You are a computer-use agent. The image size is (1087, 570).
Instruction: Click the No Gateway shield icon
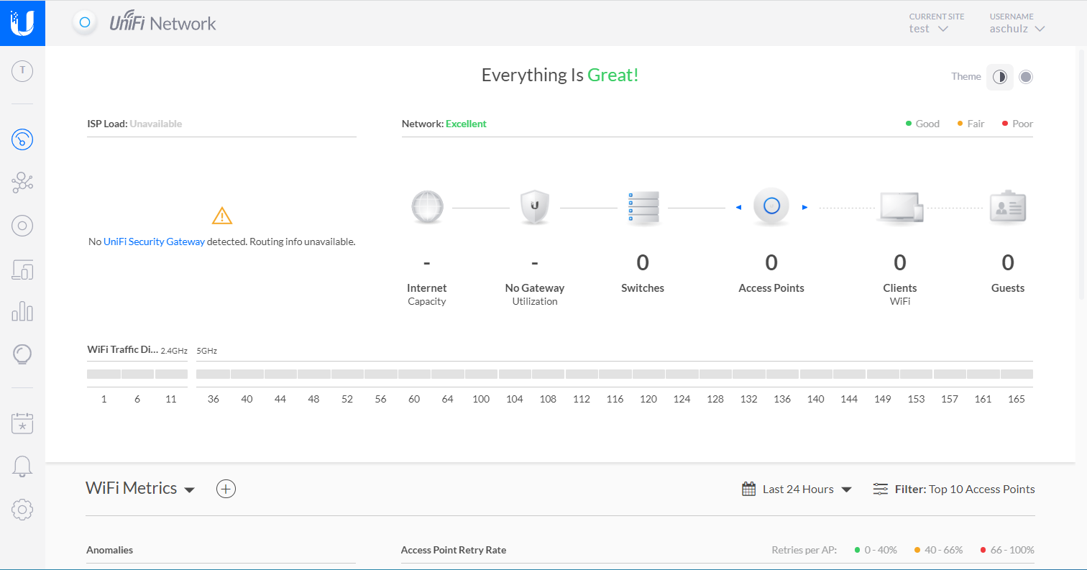[534, 208]
